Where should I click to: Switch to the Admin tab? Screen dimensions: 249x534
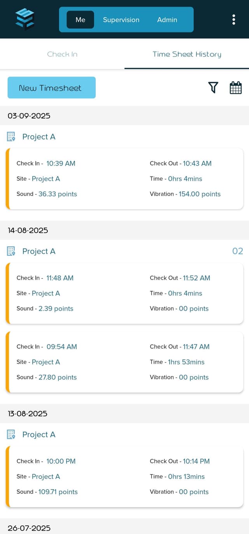167,20
